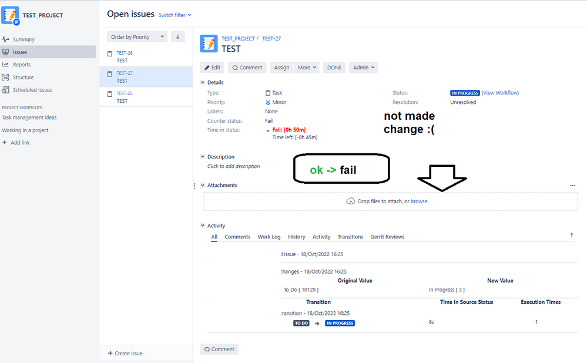Open the More dropdown menu

(307, 68)
